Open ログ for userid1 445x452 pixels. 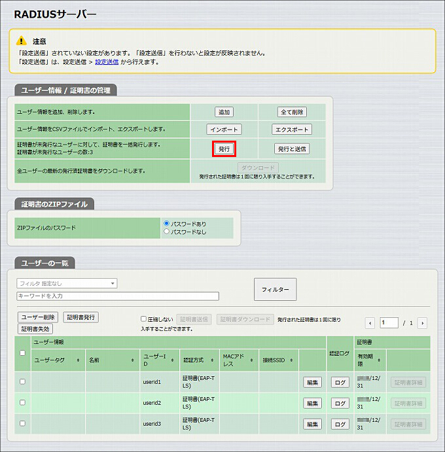[340, 383]
